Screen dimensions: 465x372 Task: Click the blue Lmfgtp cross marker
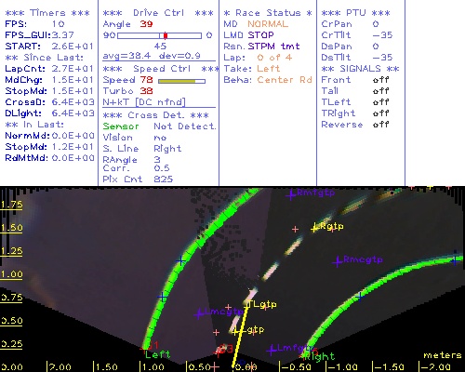pyautogui.click(x=272, y=350)
